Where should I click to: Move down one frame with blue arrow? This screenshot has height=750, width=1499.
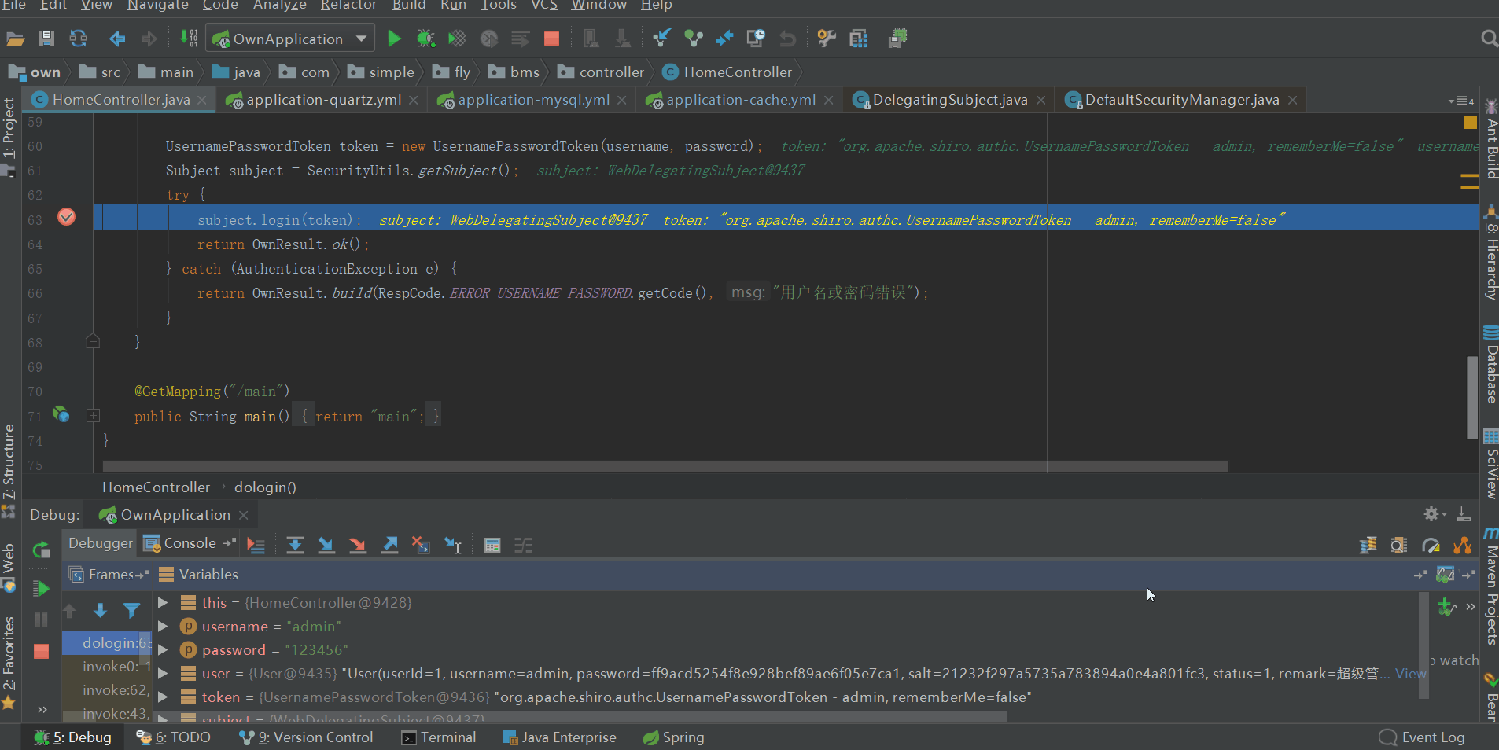(x=100, y=611)
